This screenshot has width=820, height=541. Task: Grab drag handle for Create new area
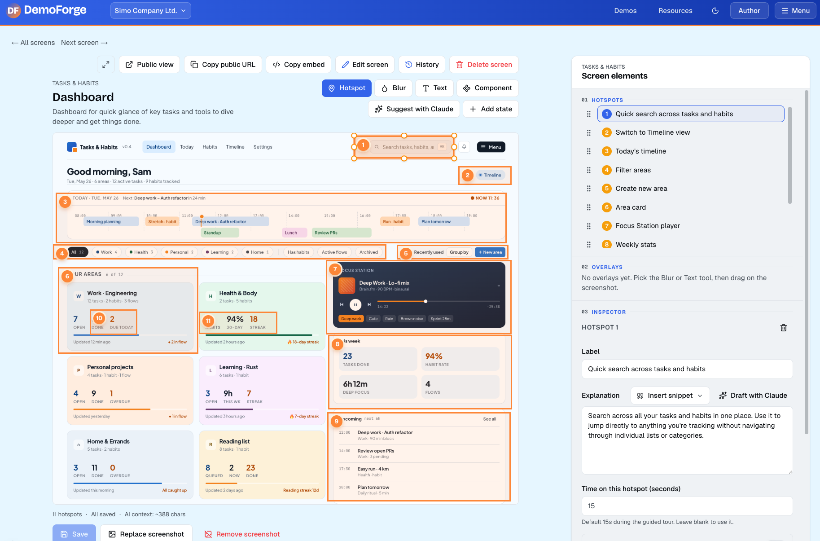589,189
